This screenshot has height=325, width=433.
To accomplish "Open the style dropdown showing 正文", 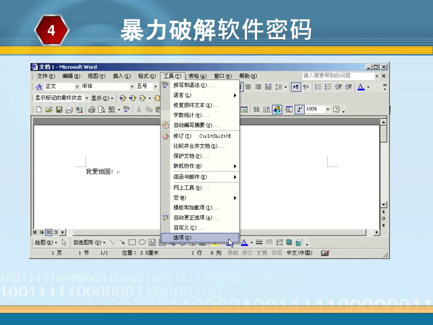I will click(77, 87).
